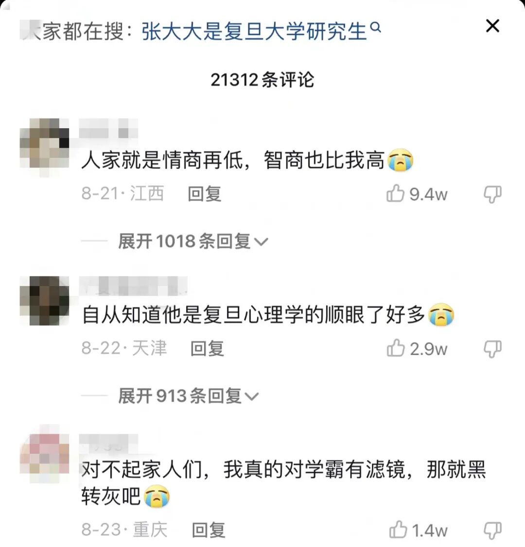Viewport: 525px width, 547px height.
Task: Reply to the 8-21 Jiangxi comment
Action: click(205, 194)
